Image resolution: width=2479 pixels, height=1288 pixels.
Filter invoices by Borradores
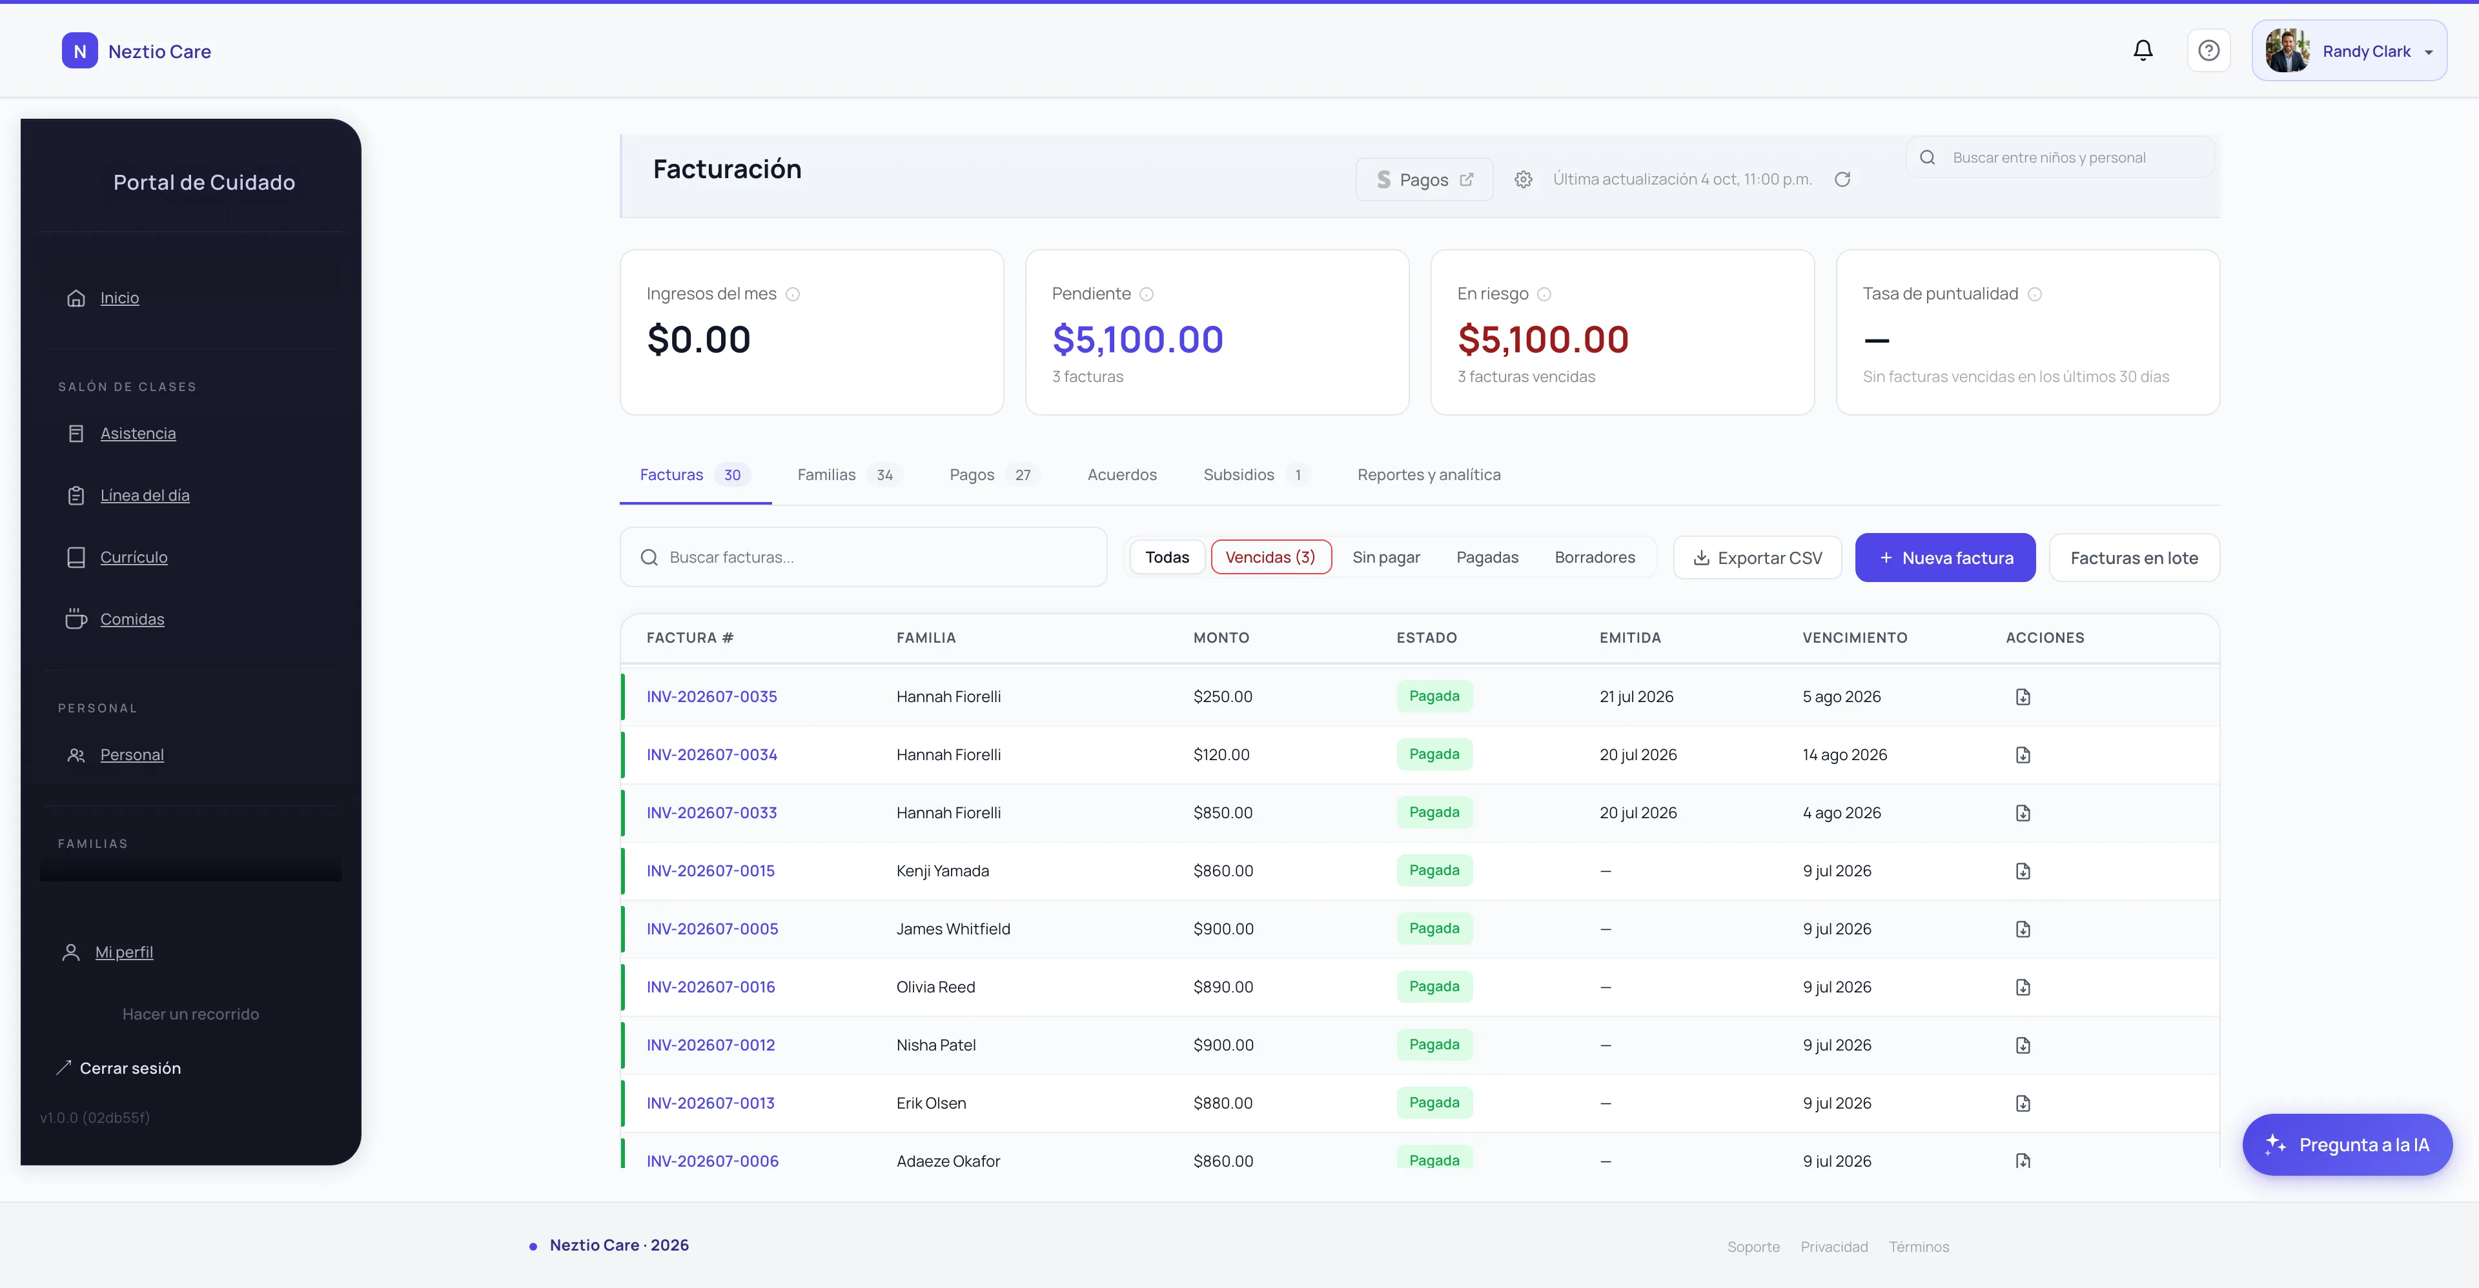coord(1595,557)
